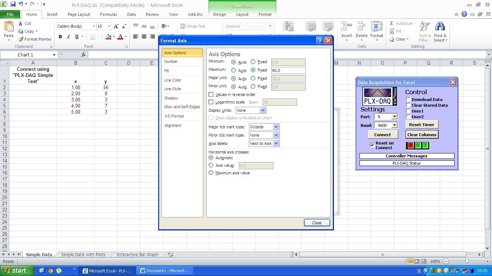
Task: Click the Insert cells icon
Action: pos(346,27)
